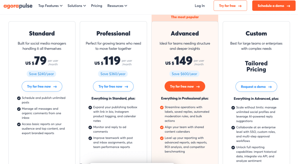
Task: Click header Try for free button
Action: (230, 6)
